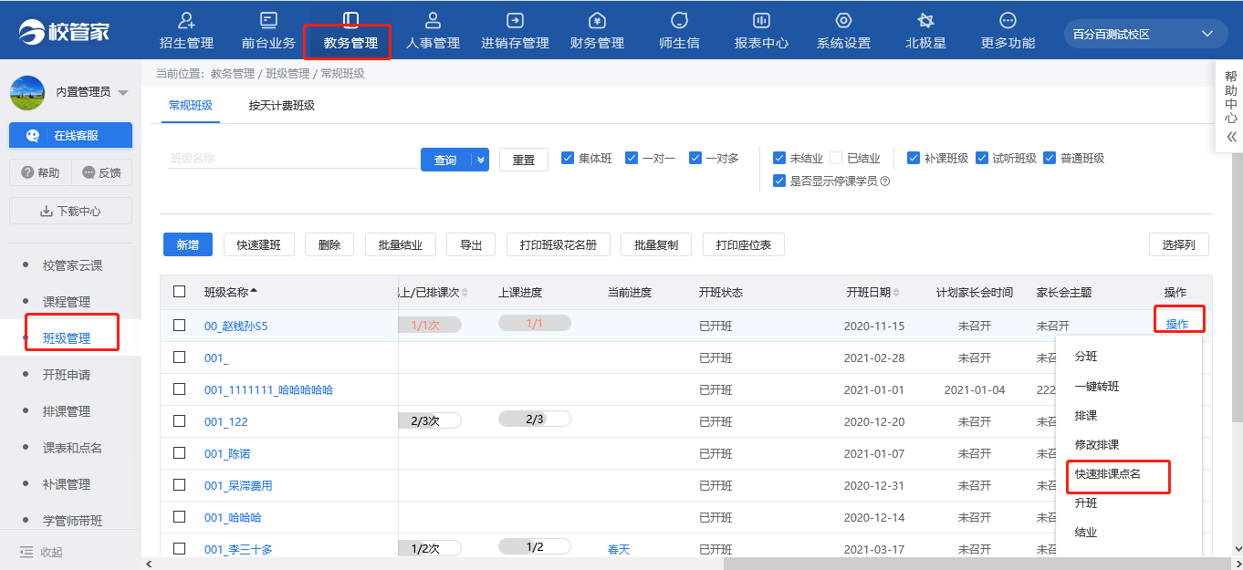This screenshot has height=570, width=1243.
Task: Switch to 按天计费班级 tab
Action: coord(282,105)
